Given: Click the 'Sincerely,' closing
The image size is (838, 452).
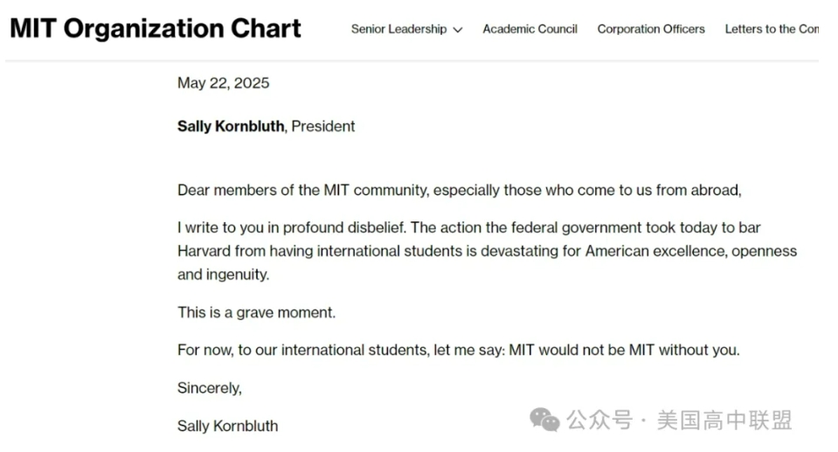Looking at the screenshot, I should pyautogui.click(x=210, y=388).
